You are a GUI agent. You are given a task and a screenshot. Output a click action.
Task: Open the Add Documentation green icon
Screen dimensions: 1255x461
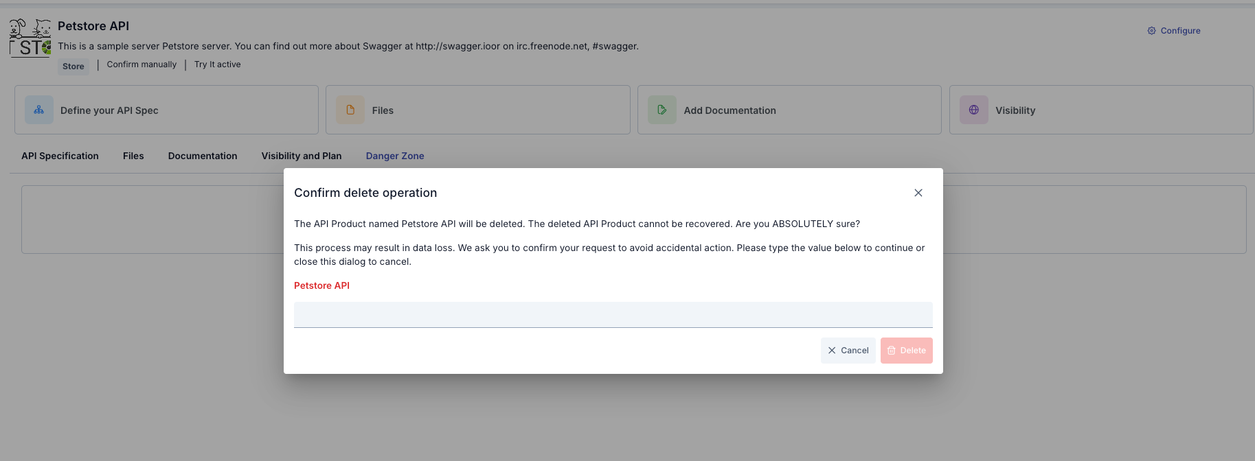coord(662,109)
